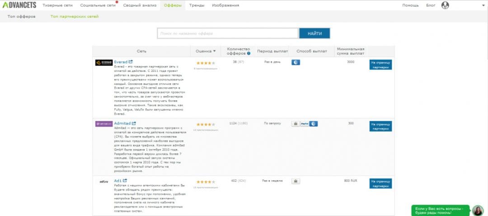Click the Admitad star rating
Image resolution: width=488 pixels, height=216 pixels.
click(x=206, y=124)
